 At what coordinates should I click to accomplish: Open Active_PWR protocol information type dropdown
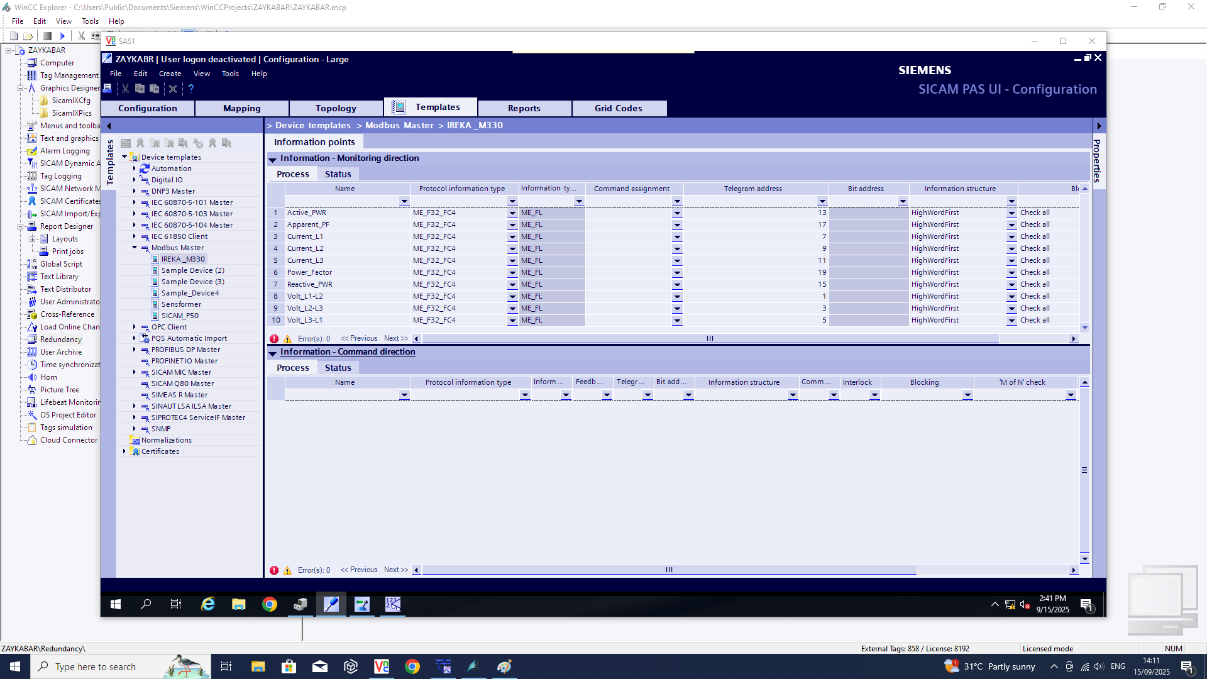[512, 213]
